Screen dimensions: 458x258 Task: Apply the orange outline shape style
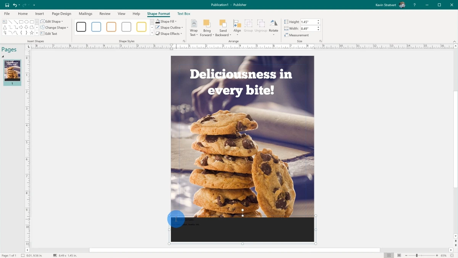(111, 27)
